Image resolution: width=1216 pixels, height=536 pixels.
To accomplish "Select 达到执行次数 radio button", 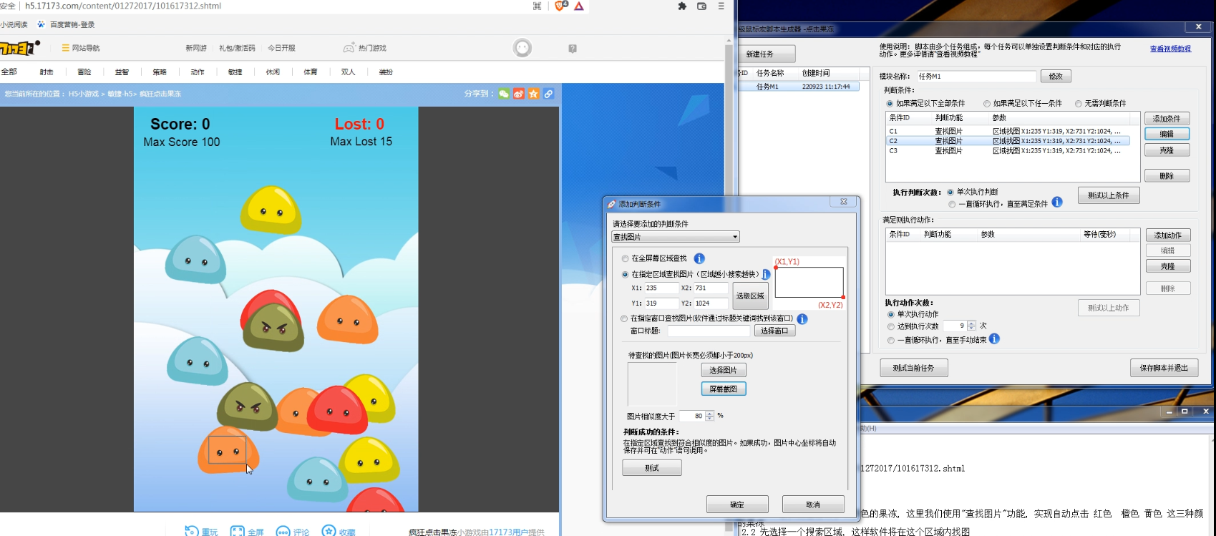I will [x=891, y=326].
